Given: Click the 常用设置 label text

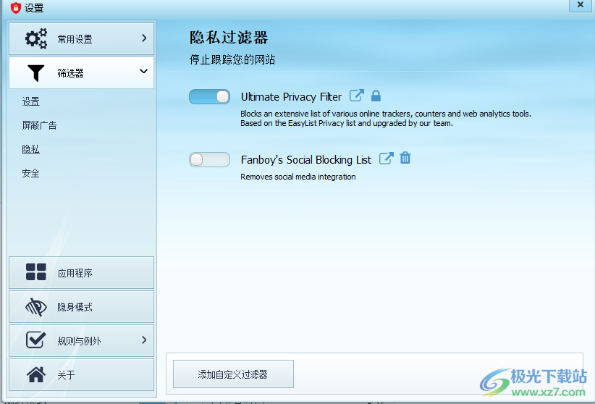Looking at the screenshot, I should (x=75, y=39).
